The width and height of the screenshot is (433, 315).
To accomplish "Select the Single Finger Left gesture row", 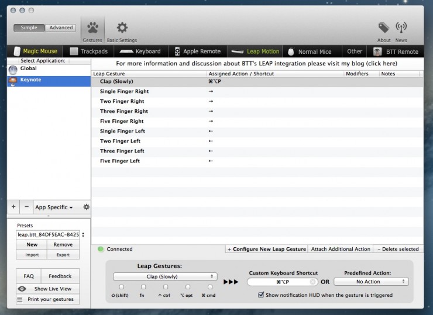I will [257, 131].
